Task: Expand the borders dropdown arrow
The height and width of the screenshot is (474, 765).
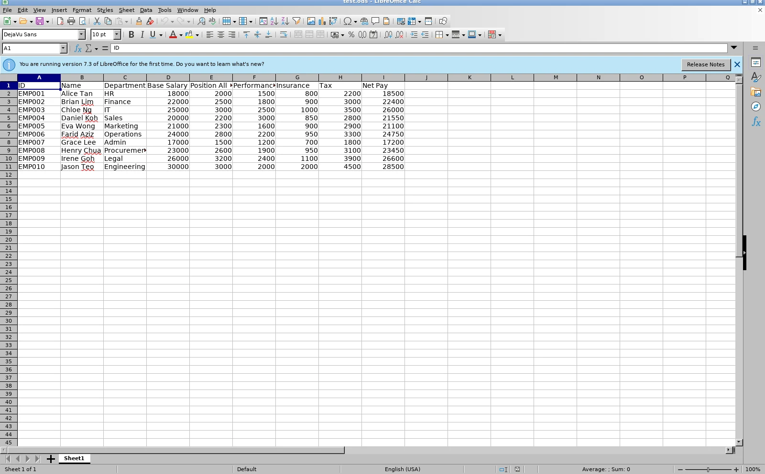Action: click(447, 35)
